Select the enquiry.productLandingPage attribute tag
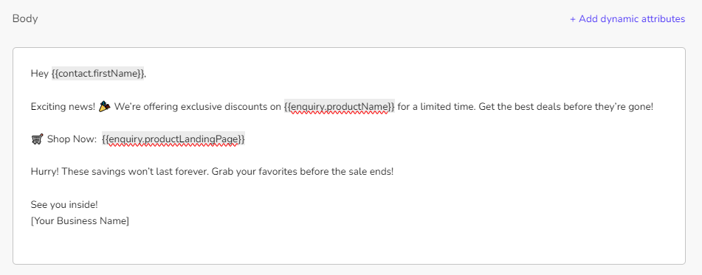The height and width of the screenshot is (275, 702). coord(173,139)
